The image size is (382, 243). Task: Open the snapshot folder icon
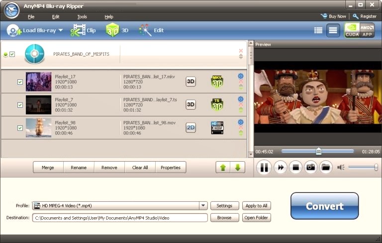326,167
